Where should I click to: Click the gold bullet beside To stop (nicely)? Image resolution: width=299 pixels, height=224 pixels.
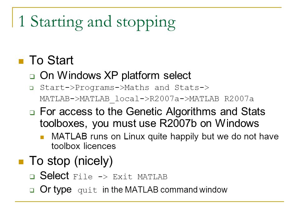(21, 162)
